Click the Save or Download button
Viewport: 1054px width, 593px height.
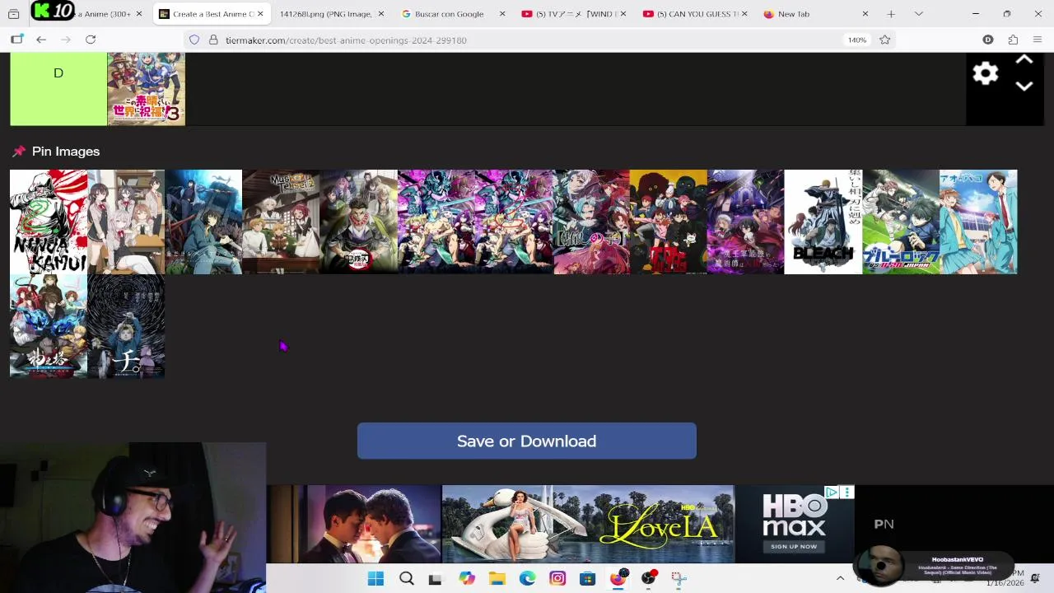[x=527, y=441]
